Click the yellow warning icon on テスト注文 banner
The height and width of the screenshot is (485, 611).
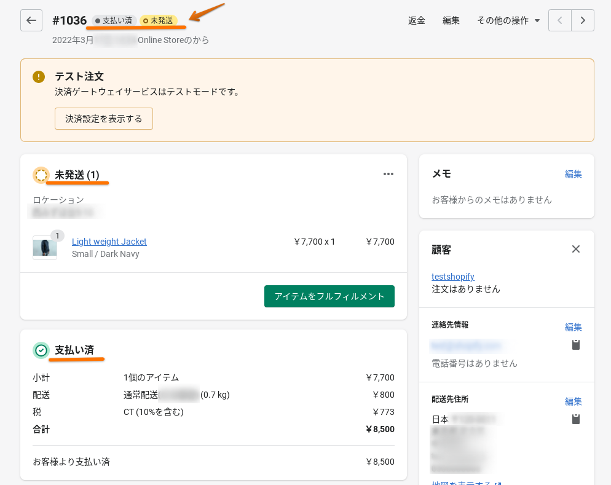click(x=39, y=77)
